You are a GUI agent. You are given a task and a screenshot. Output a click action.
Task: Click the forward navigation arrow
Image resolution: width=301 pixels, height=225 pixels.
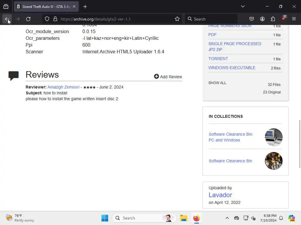pos(18,19)
